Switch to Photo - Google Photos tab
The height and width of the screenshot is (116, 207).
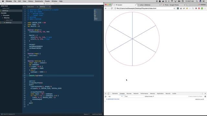[x=172, y=5]
